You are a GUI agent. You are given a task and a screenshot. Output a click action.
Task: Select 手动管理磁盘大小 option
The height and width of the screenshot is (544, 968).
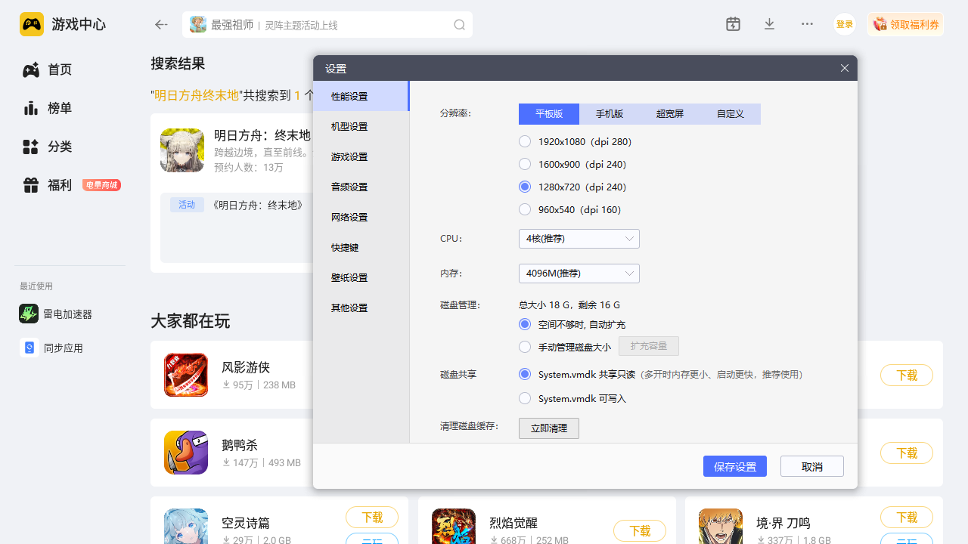(x=525, y=347)
